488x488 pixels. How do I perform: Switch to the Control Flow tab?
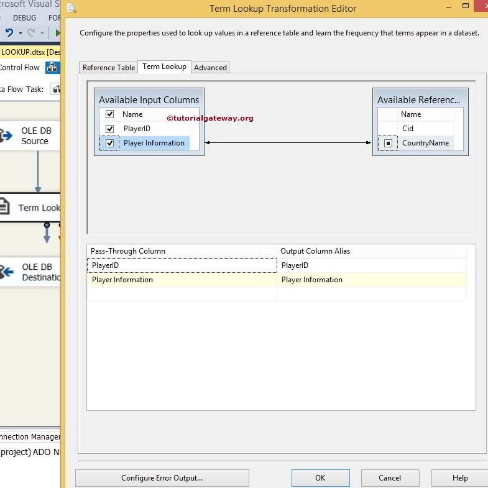pos(19,68)
